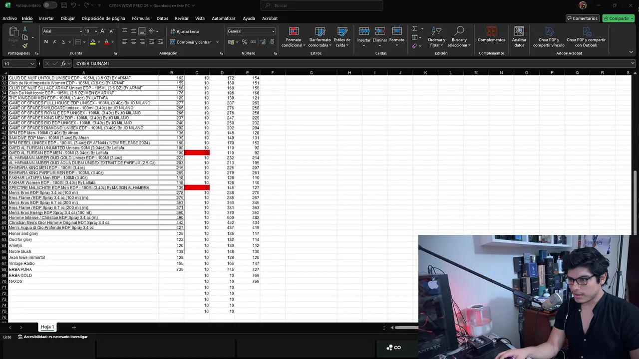Open the Comentarios pane
639x359 pixels.
tap(582, 18)
